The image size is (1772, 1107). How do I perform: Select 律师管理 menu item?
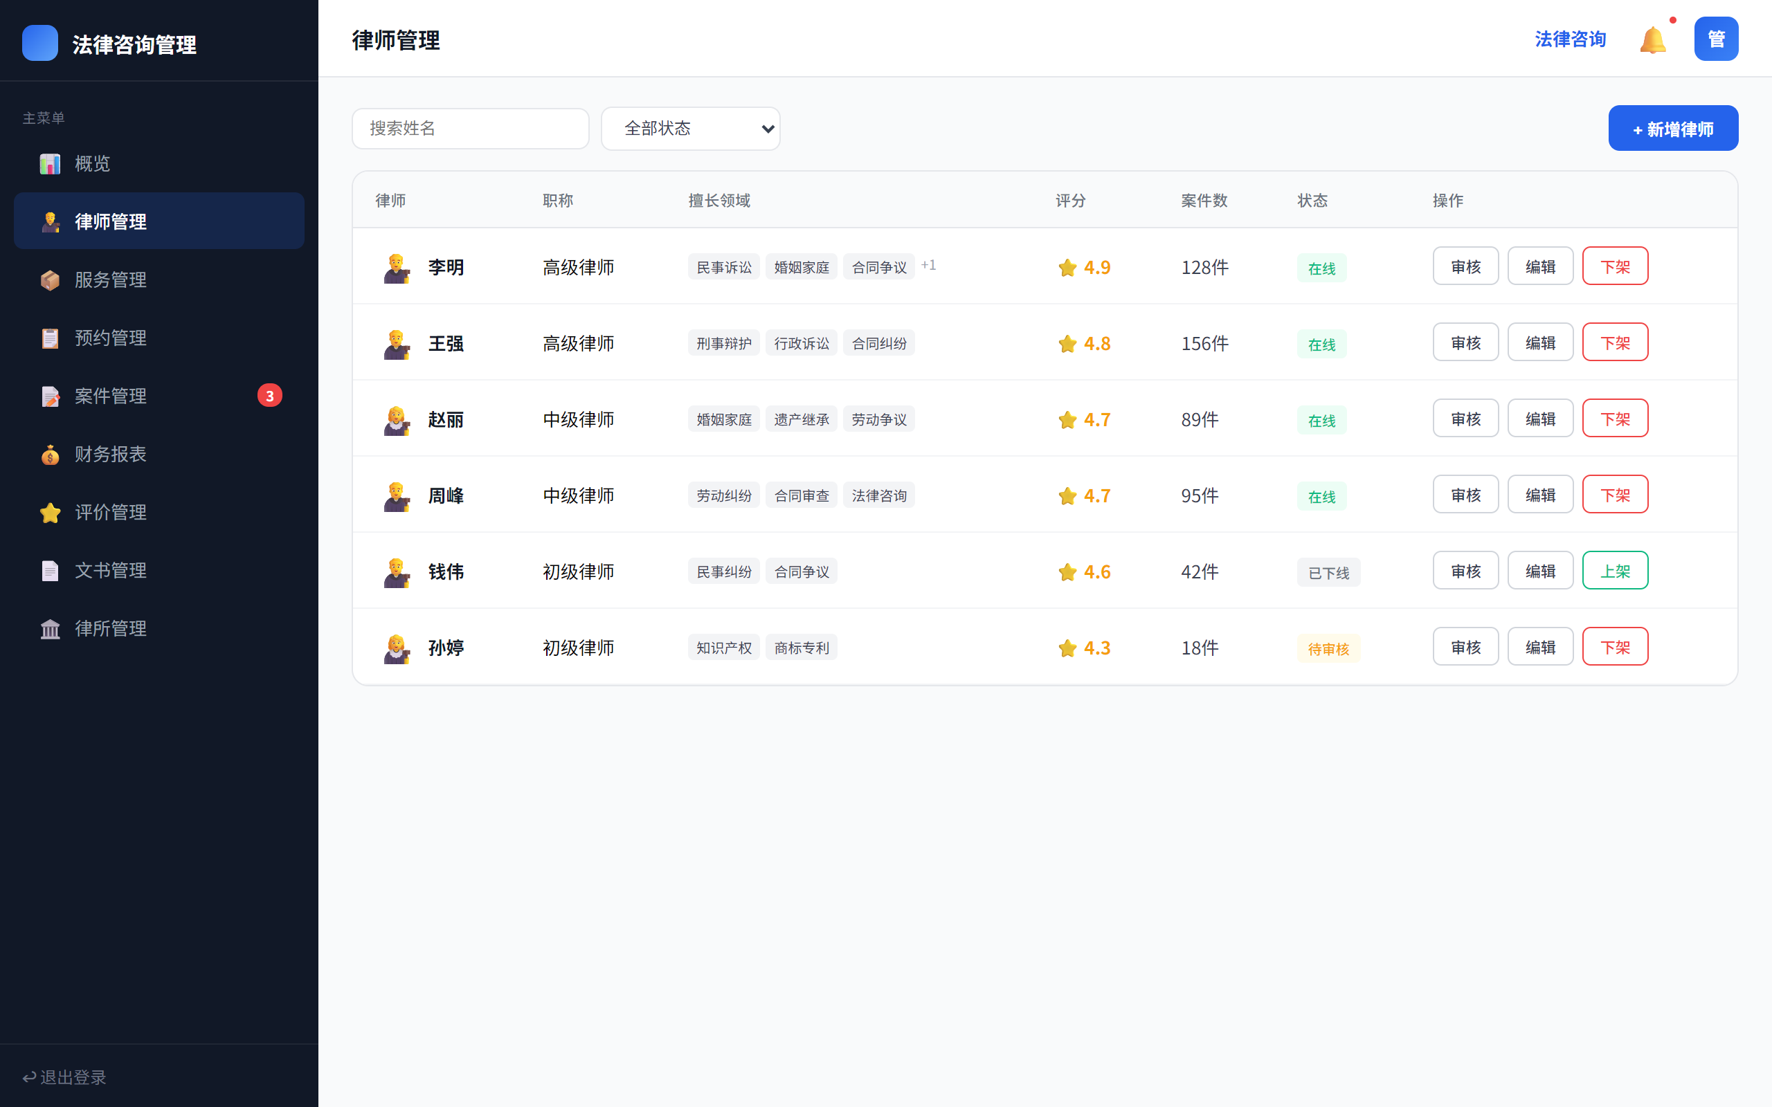point(159,221)
